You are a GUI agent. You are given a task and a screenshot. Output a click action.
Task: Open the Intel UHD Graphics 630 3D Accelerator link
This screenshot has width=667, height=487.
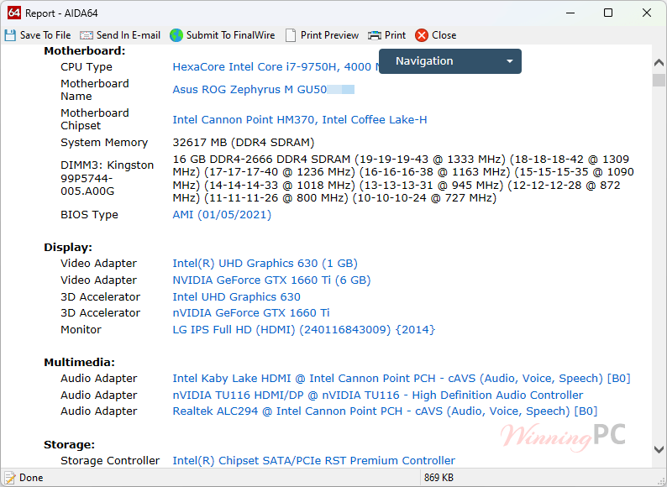[237, 297]
